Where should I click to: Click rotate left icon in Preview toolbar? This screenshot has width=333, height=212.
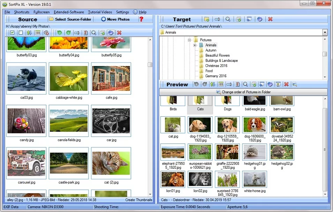coord(196,84)
